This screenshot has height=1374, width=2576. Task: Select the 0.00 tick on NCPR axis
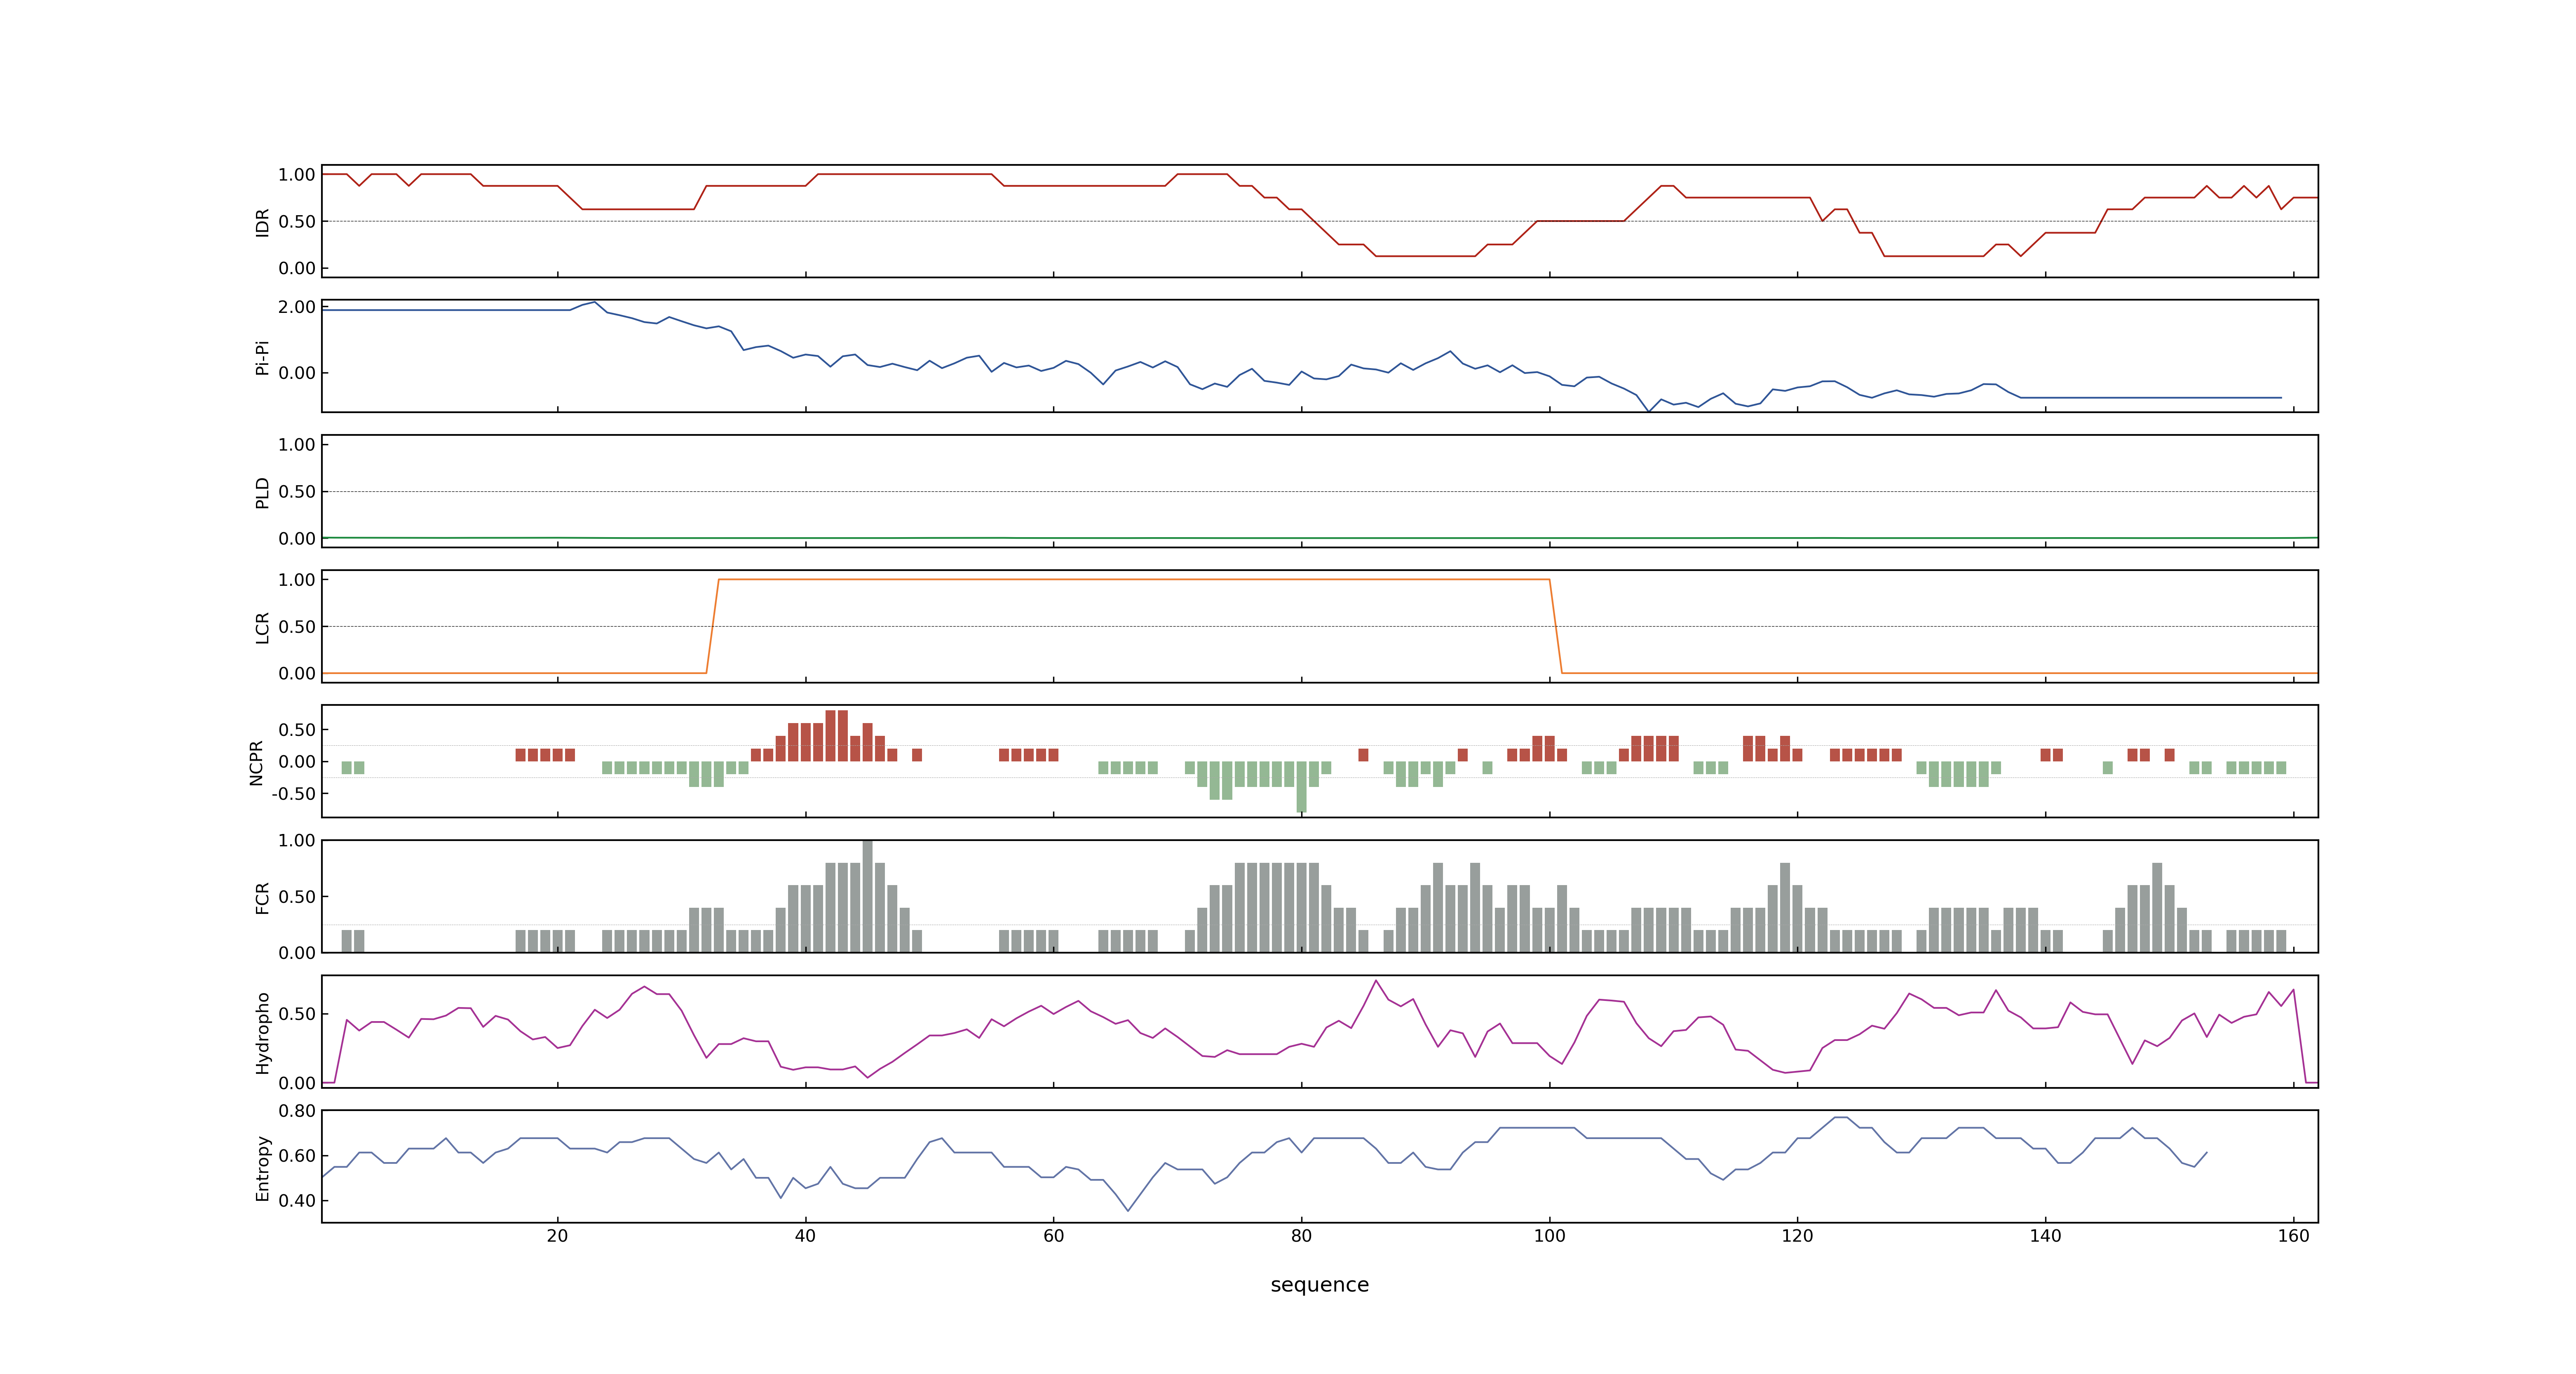coord(297,762)
